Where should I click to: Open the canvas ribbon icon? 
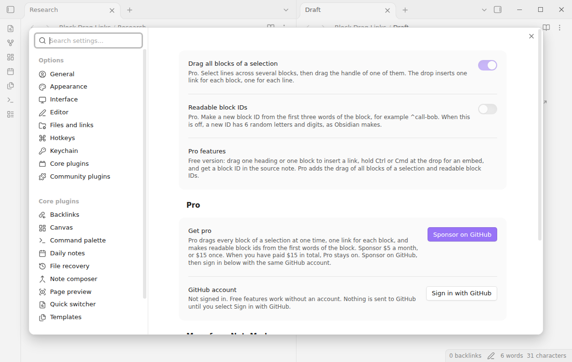point(10,57)
